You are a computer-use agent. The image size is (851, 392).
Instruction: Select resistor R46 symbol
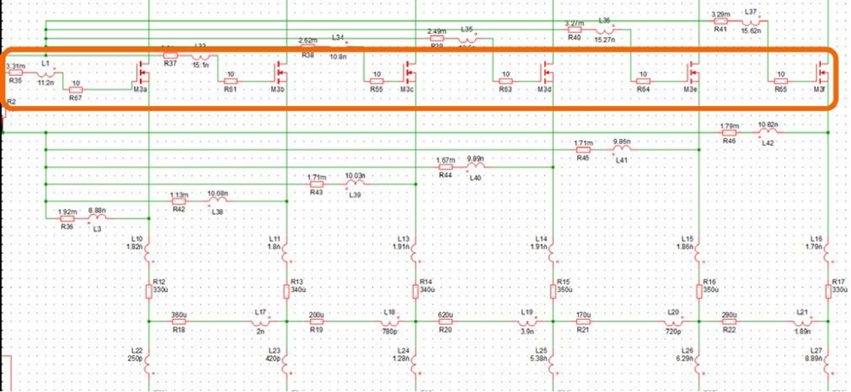729,132
